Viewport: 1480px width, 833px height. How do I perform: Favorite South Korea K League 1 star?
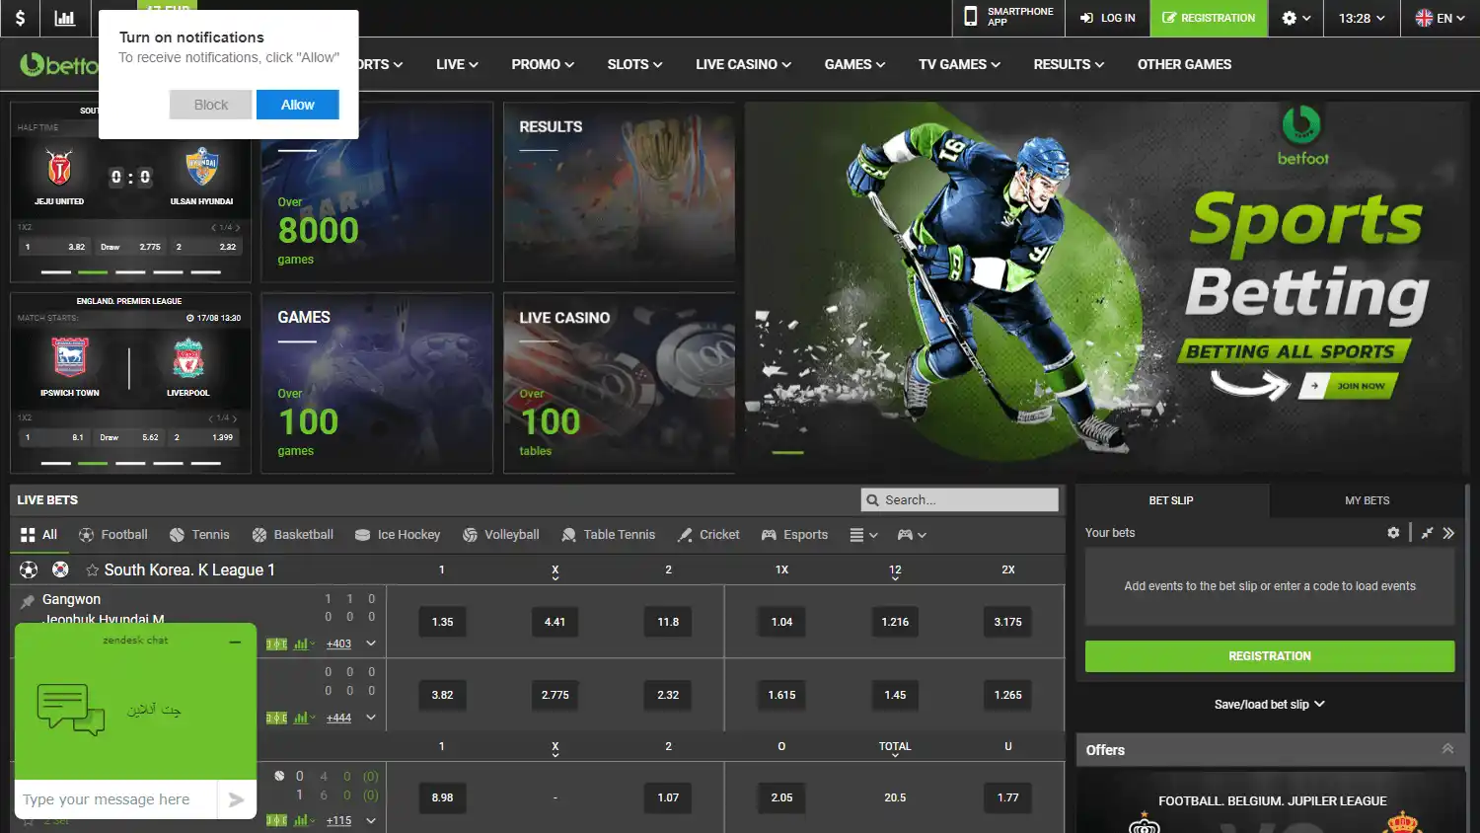[x=92, y=570]
